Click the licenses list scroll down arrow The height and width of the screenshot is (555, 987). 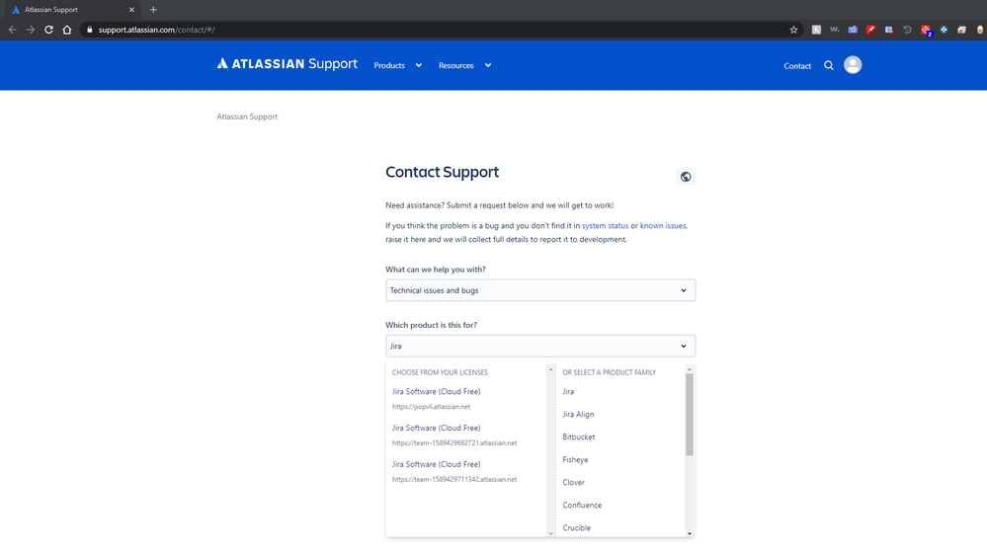[550, 533]
